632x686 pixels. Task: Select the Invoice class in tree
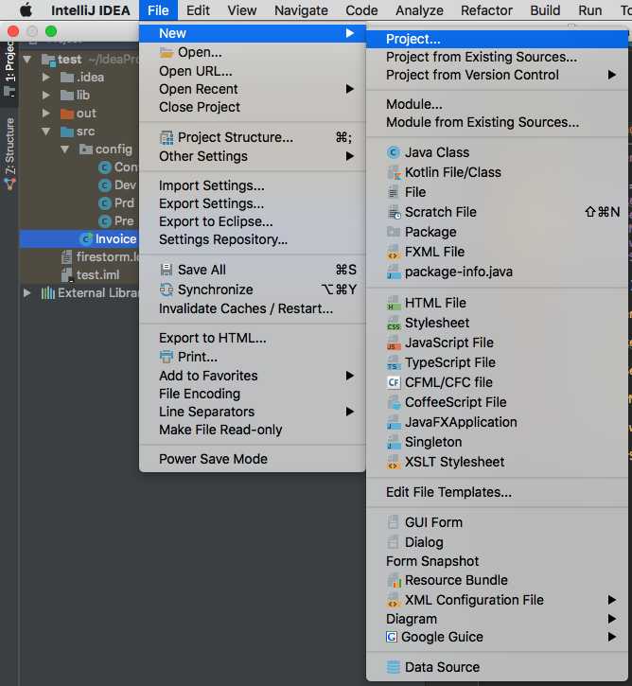point(79,238)
